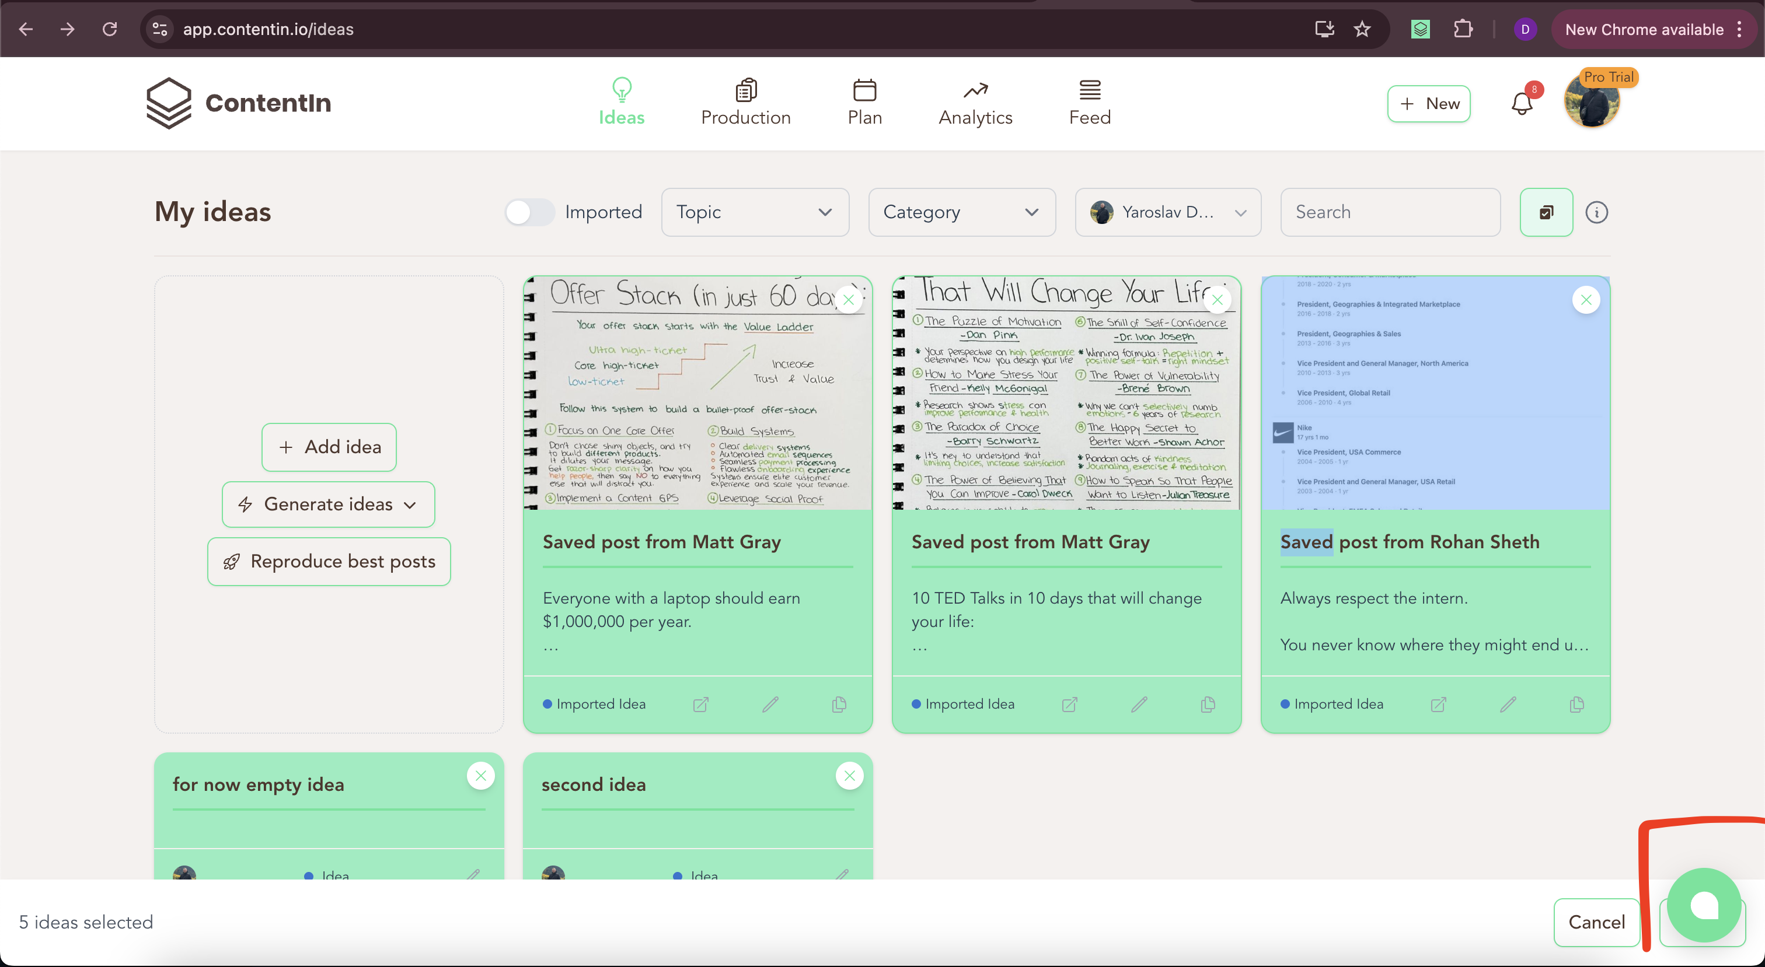Click the ContentIn logo
Screen dimensions: 1765x967
point(239,103)
